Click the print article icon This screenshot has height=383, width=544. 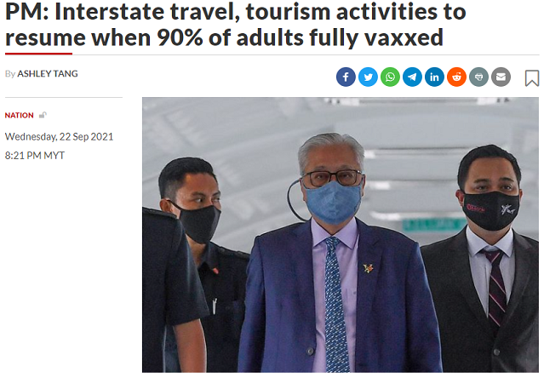click(x=478, y=77)
